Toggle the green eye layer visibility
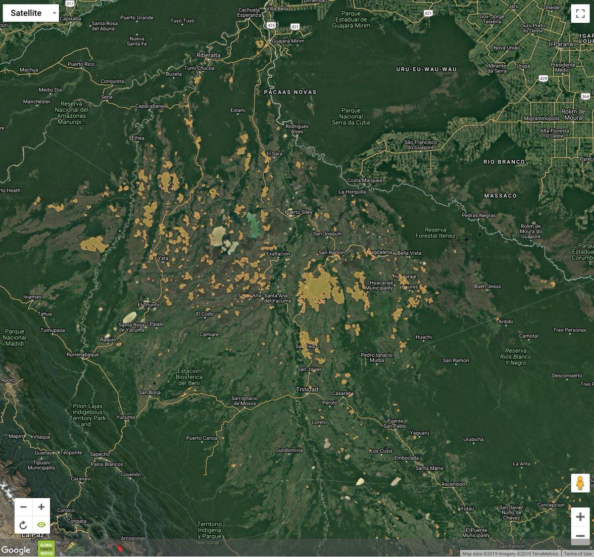This screenshot has width=594, height=557. [41, 525]
